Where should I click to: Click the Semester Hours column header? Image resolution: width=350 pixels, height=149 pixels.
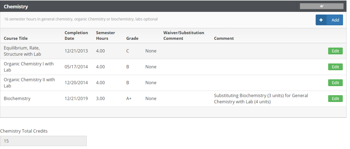click(x=105, y=36)
